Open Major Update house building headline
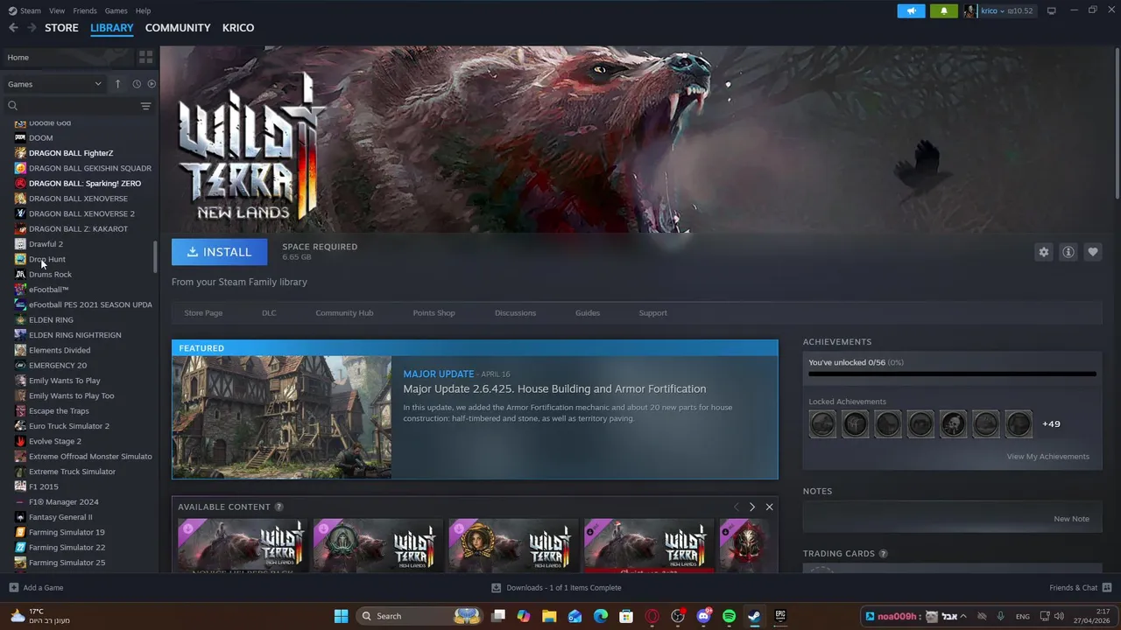This screenshot has width=1121, height=630. tap(554, 388)
